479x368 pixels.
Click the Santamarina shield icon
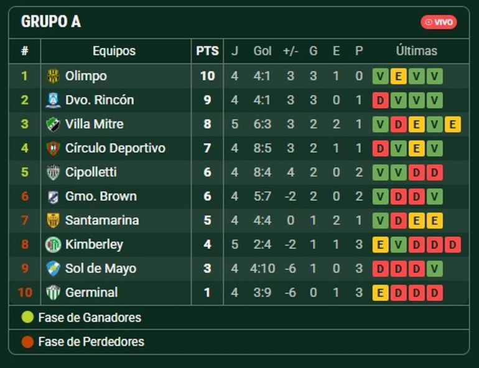(53, 221)
